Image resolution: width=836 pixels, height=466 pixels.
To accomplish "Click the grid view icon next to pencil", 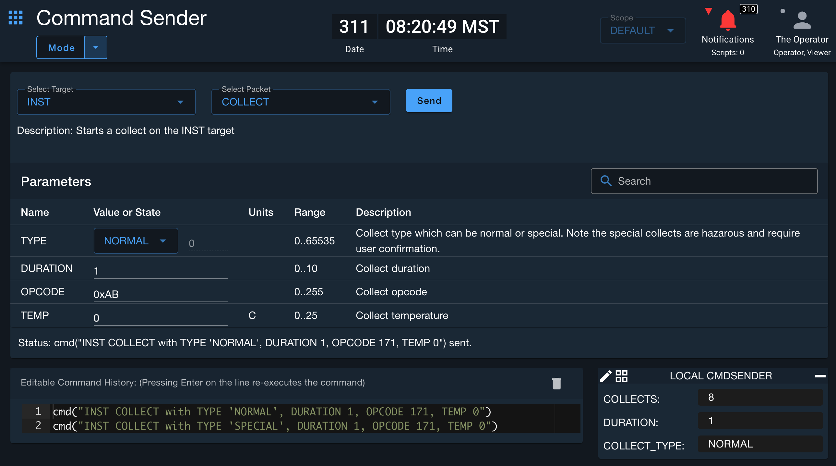I will pos(622,376).
